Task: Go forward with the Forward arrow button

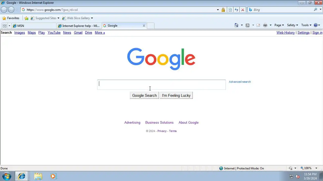Action: [x=11, y=10]
